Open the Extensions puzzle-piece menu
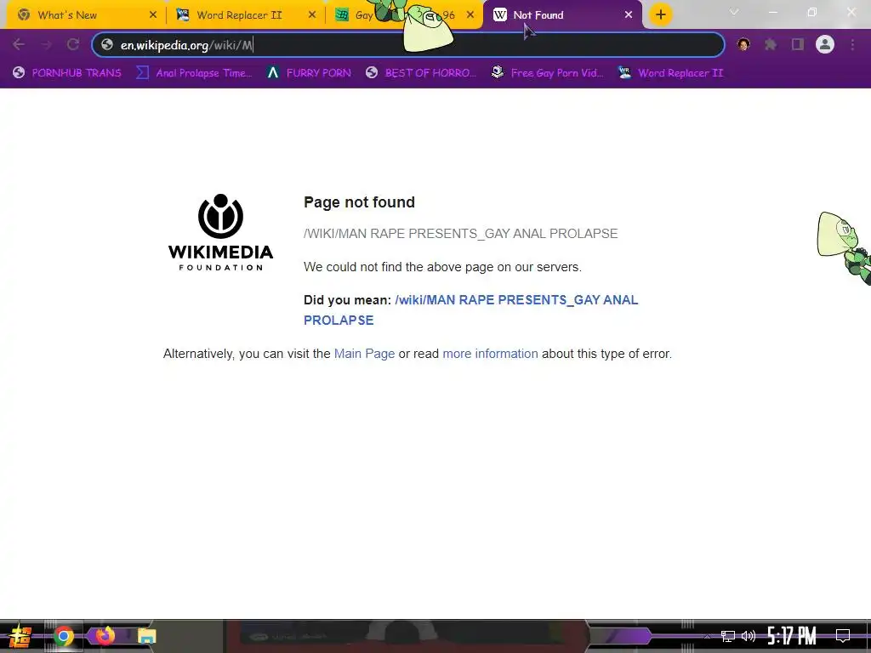The image size is (871, 653). [x=771, y=44]
